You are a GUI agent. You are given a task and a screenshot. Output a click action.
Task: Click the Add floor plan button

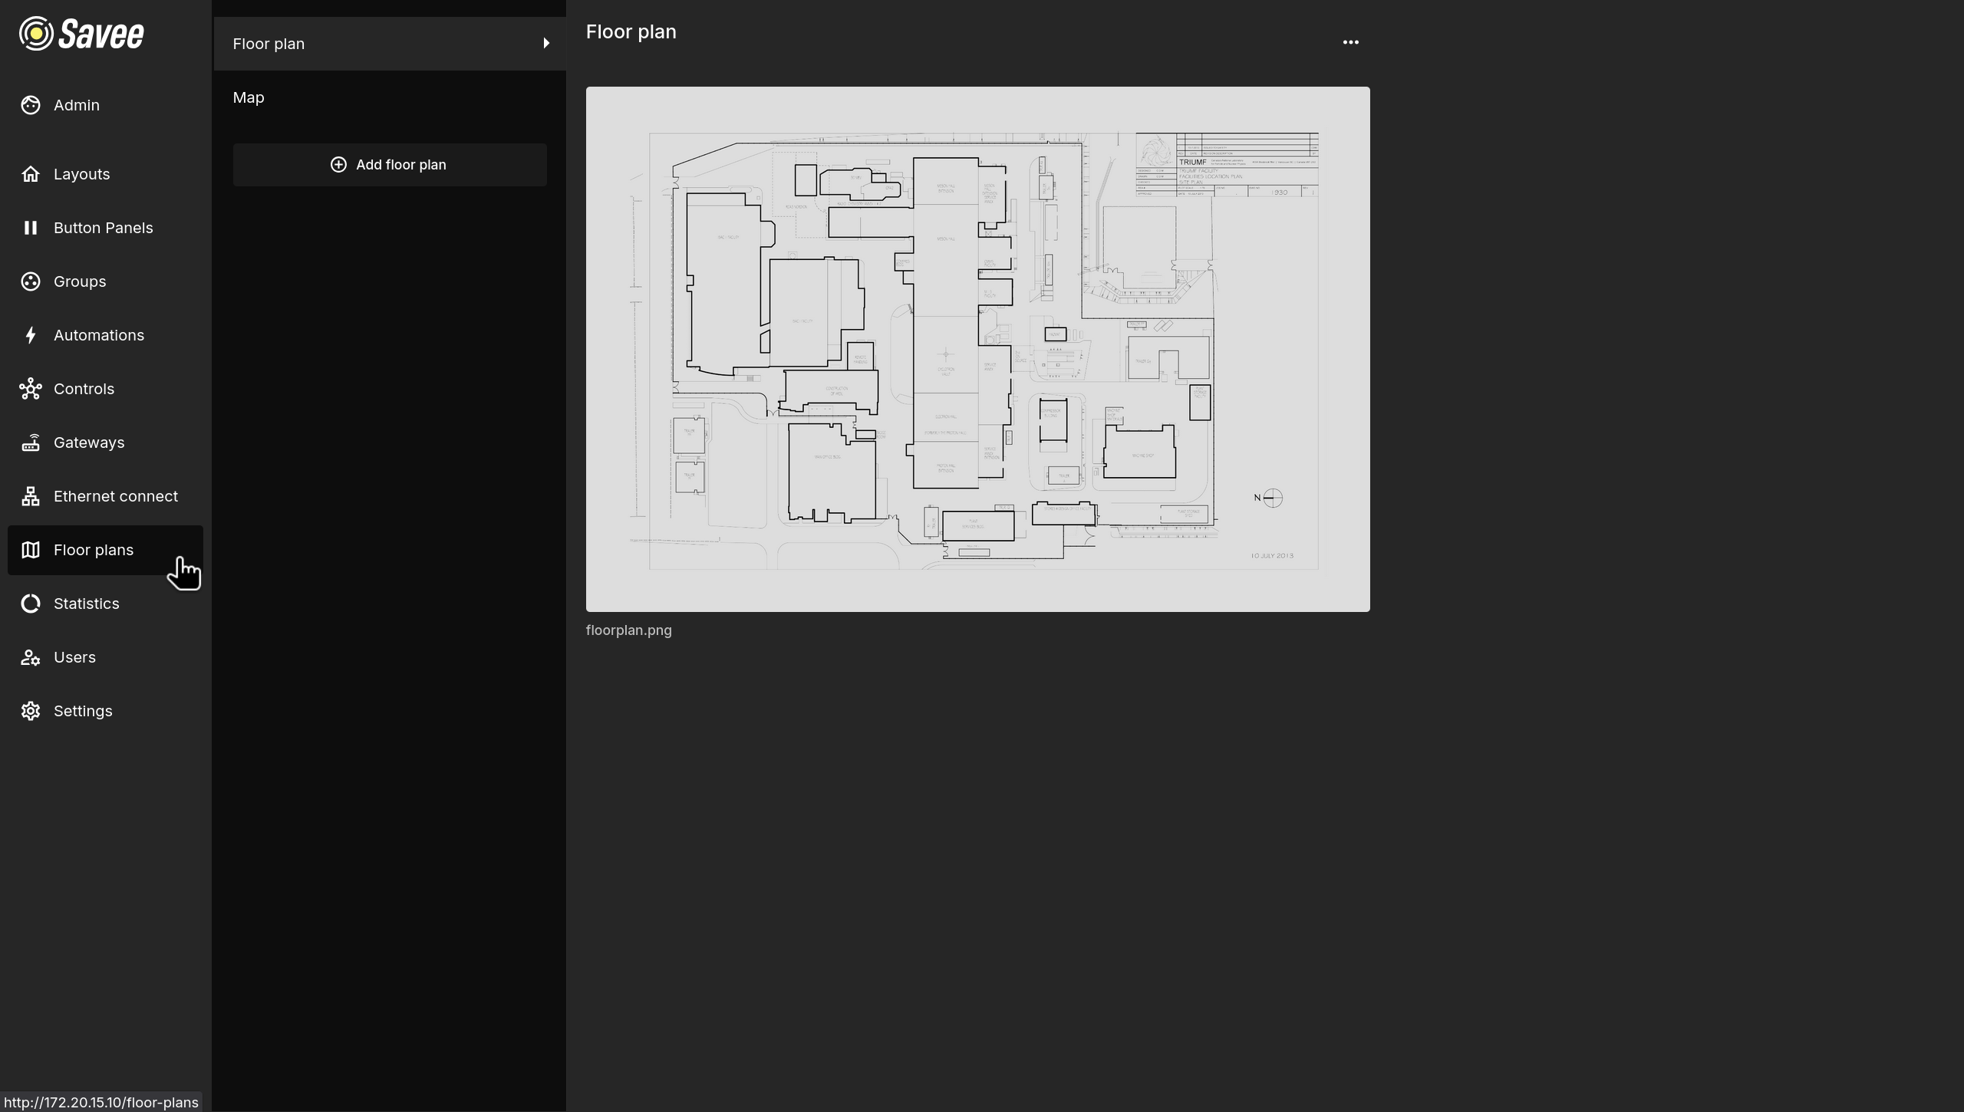(389, 164)
